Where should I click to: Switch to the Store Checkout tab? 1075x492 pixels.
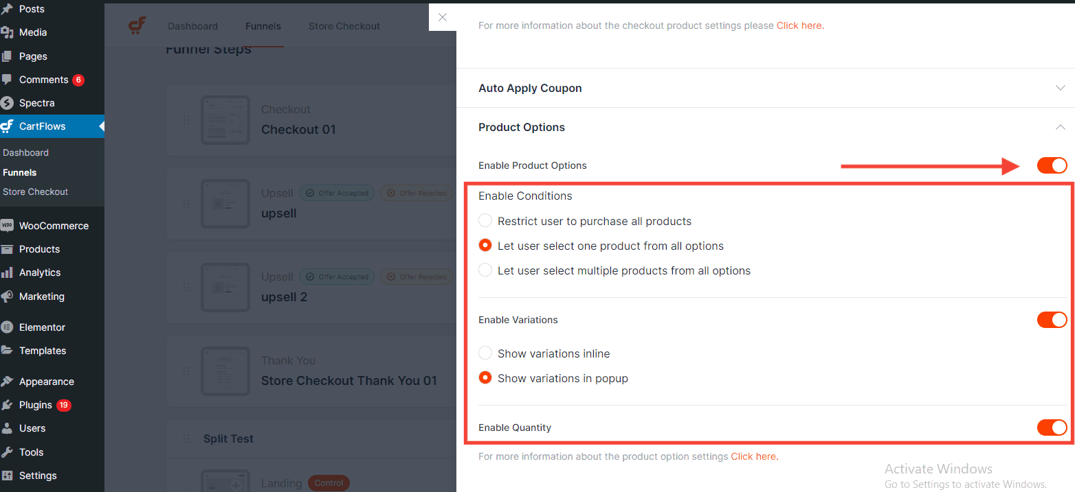pyautogui.click(x=344, y=26)
